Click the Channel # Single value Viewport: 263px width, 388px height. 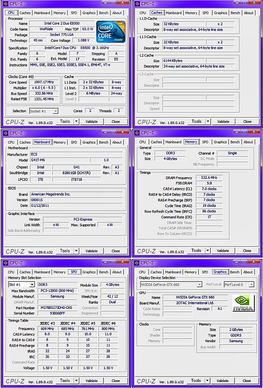[x=232, y=153]
